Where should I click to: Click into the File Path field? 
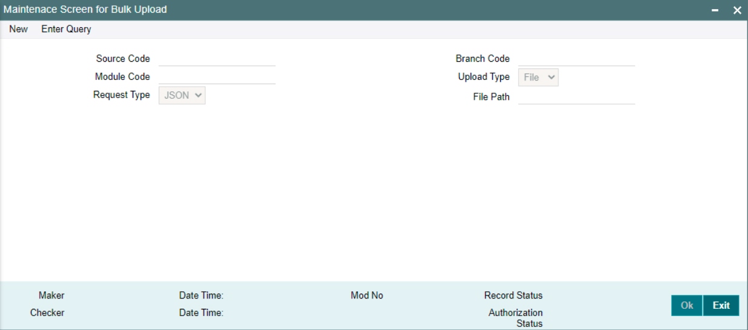pos(577,97)
